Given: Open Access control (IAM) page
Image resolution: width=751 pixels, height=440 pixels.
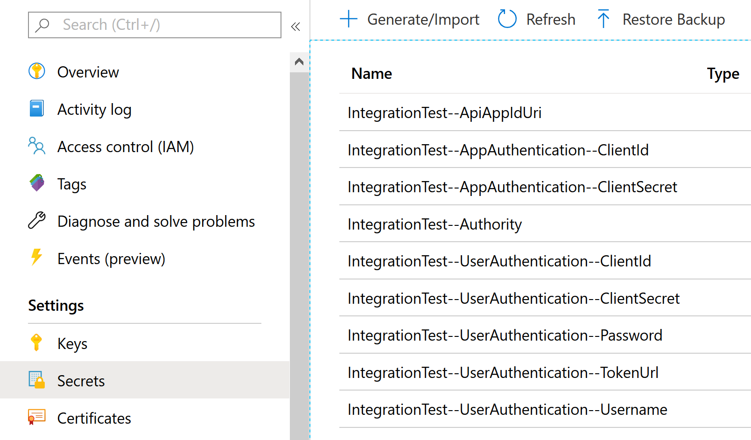Looking at the screenshot, I should 125,147.
